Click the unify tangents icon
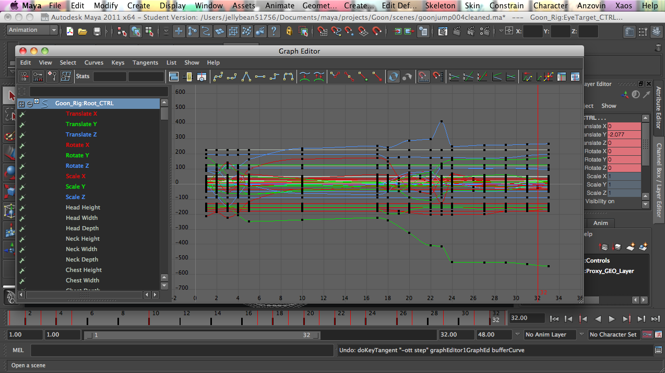The width and height of the screenshot is (665, 373). pos(349,77)
